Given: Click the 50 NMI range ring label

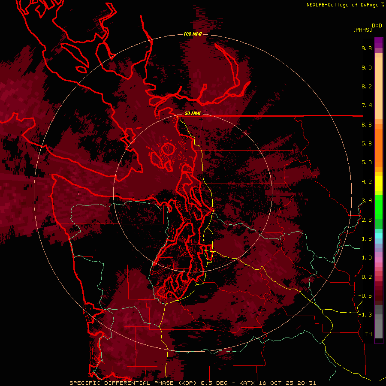Looking at the screenshot, I should click(x=193, y=114).
